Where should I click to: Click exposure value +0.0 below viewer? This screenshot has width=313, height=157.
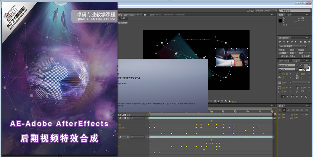234,101
